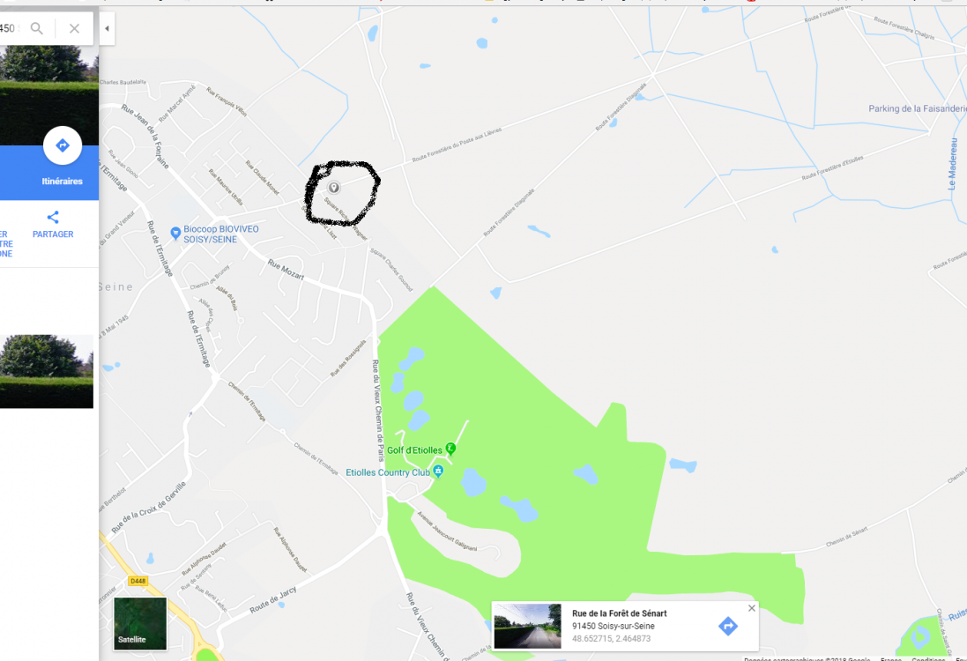The image size is (967, 661).
Task: Close the Rue de la Forêt de Sénart card
Action: pos(751,608)
